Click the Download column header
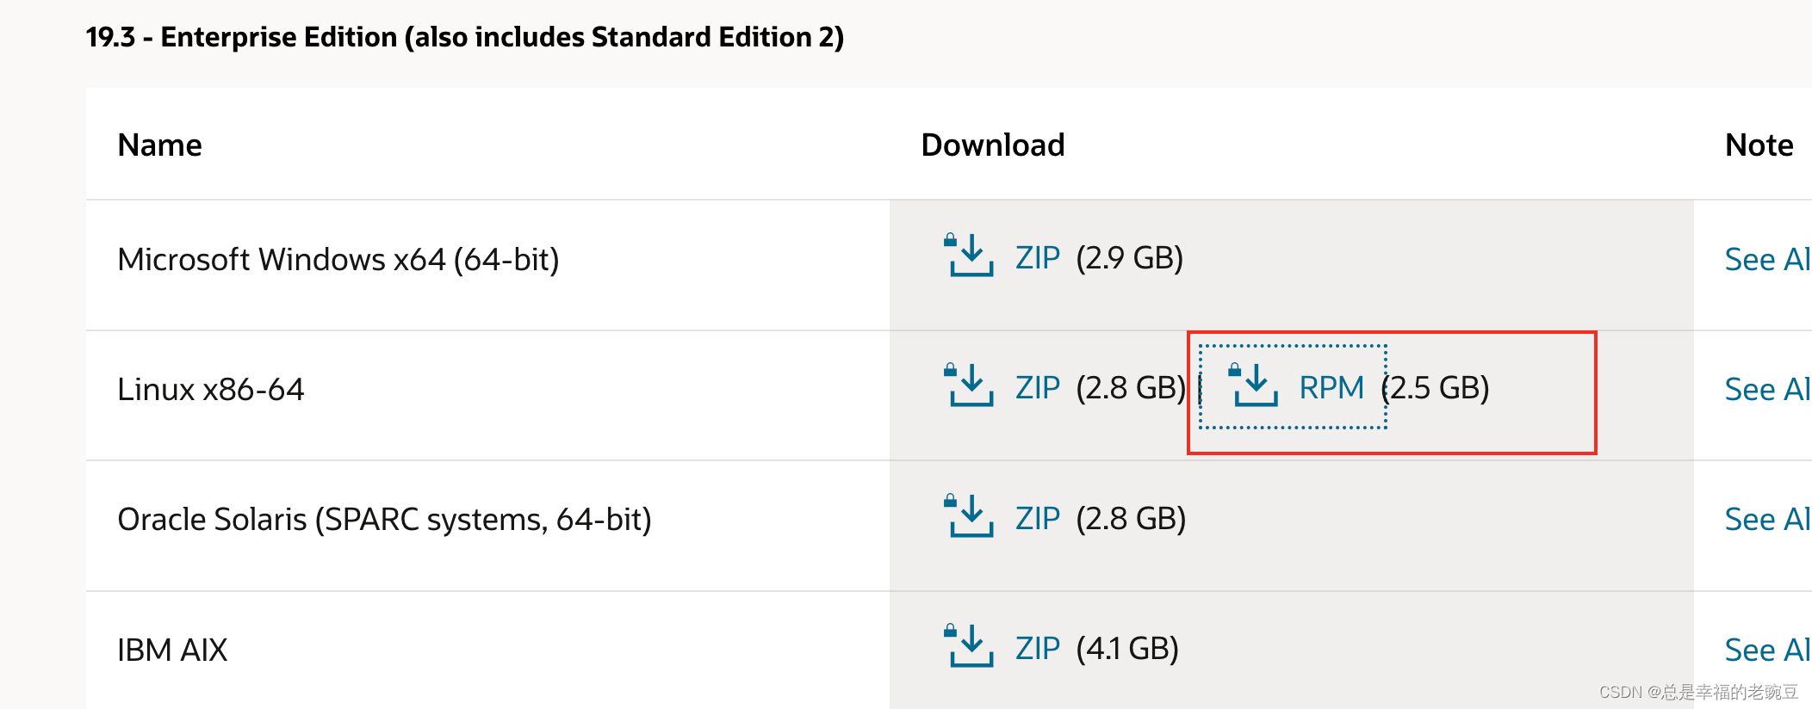The width and height of the screenshot is (1812, 709). pos(993,145)
